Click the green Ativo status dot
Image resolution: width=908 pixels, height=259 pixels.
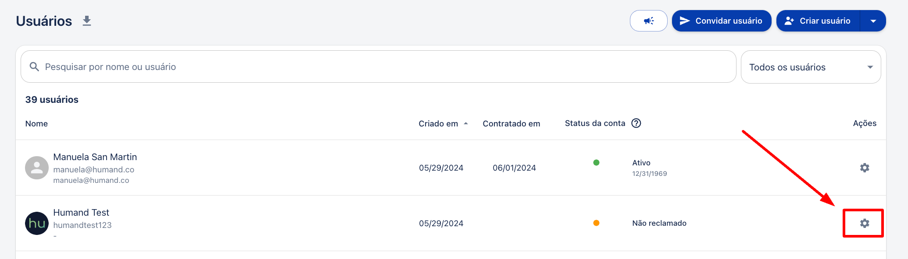click(x=596, y=163)
